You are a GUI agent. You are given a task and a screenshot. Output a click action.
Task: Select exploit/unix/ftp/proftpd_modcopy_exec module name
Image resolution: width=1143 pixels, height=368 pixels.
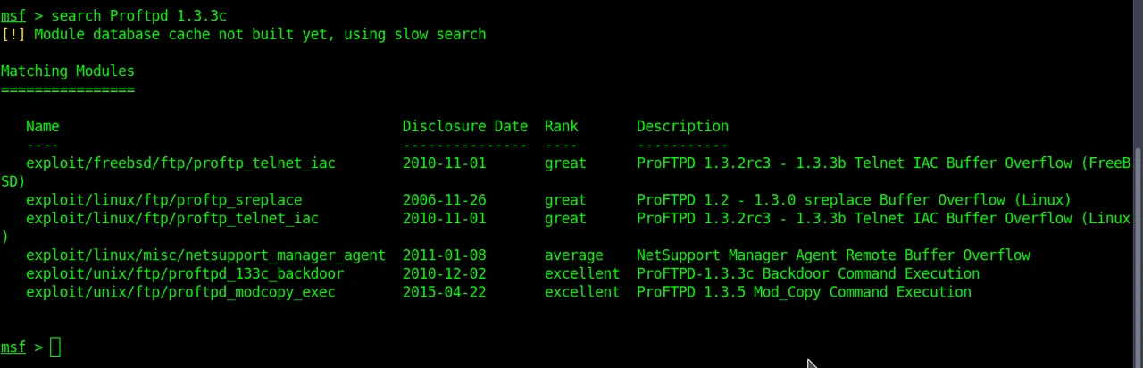(x=181, y=292)
